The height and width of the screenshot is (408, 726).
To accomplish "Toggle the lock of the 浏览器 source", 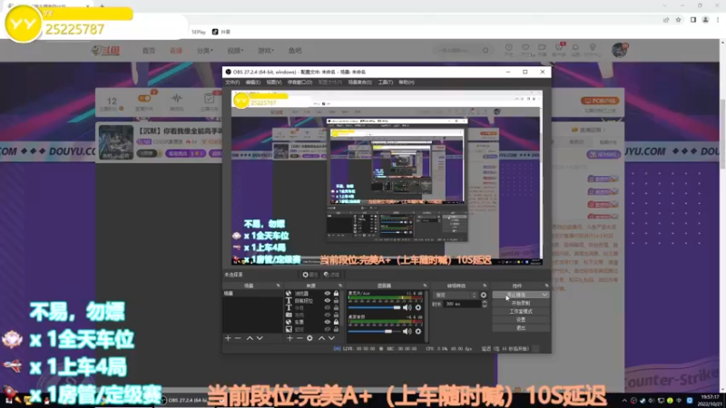I will (336, 294).
